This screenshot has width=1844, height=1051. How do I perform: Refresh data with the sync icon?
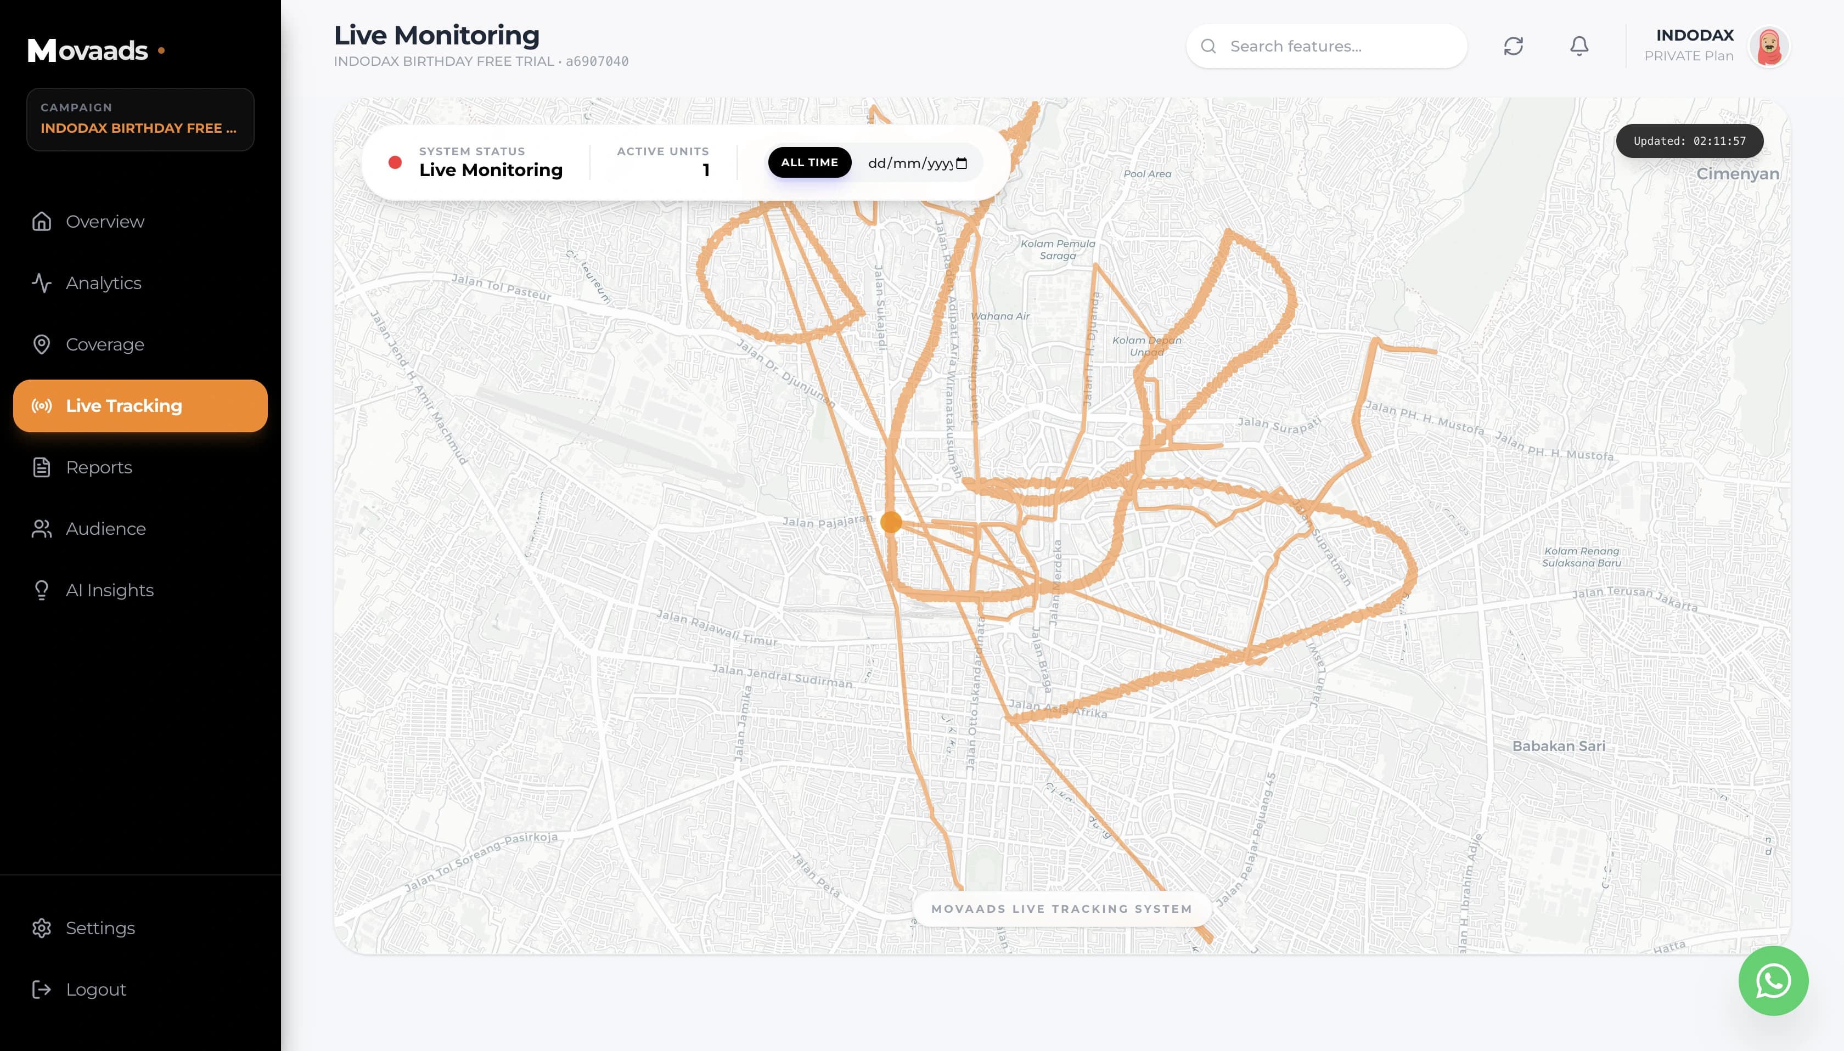[1513, 46]
